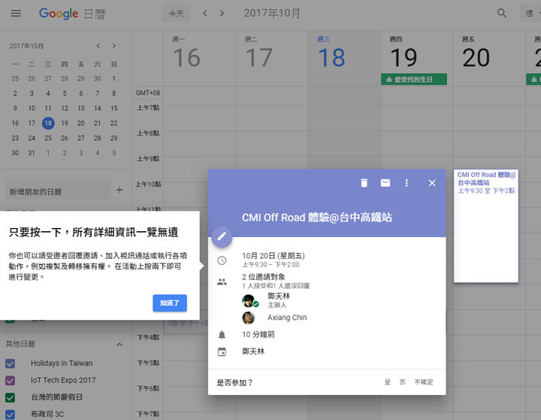Toggle Holidays in Taiwan calendar checkbox

(10, 364)
